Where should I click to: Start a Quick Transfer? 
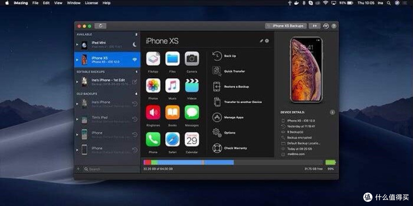229,71
